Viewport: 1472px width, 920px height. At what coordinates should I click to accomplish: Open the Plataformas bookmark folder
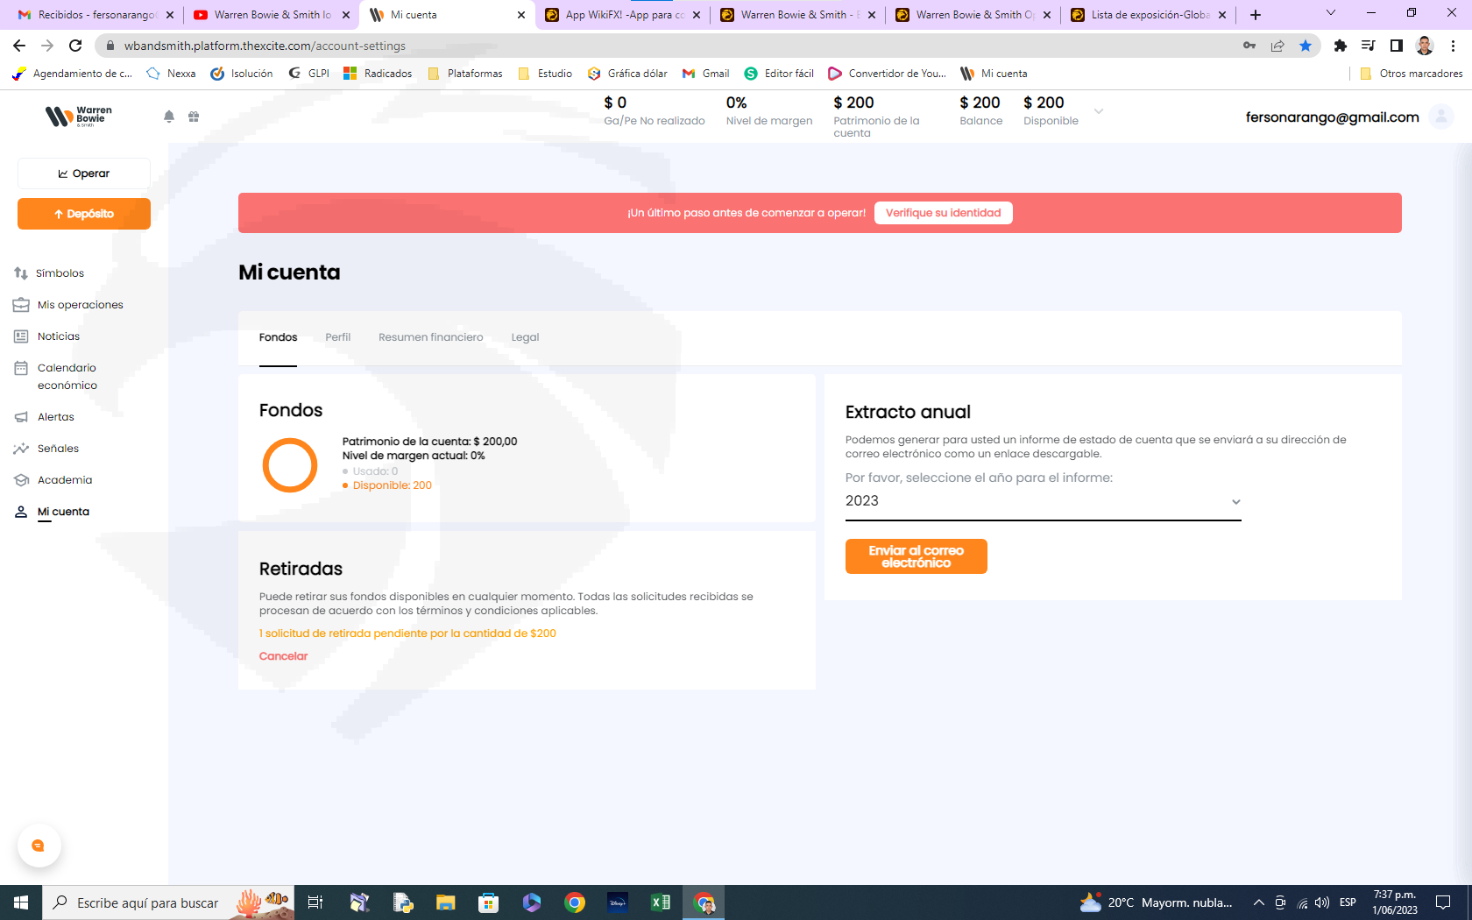point(465,74)
